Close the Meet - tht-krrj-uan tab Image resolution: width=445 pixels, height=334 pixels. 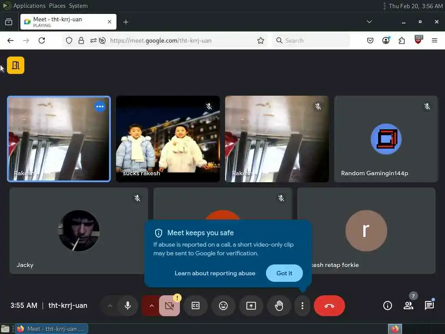tap(110, 22)
